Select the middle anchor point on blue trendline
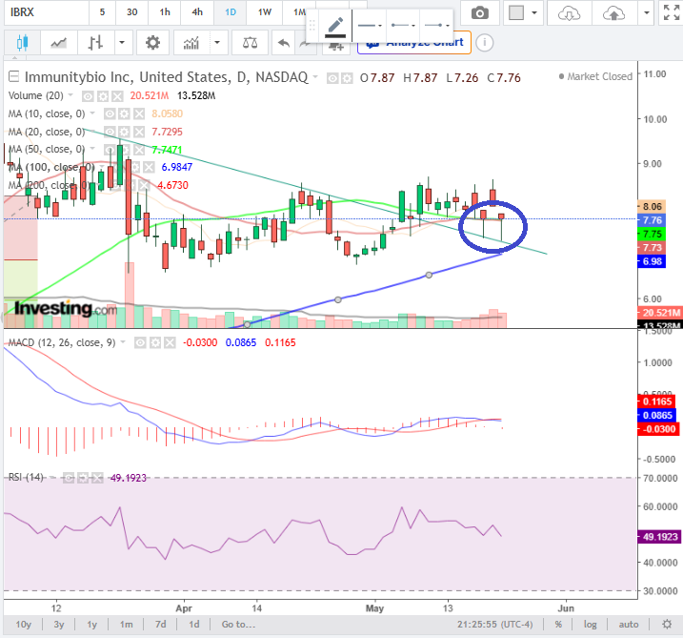 pos(338,299)
